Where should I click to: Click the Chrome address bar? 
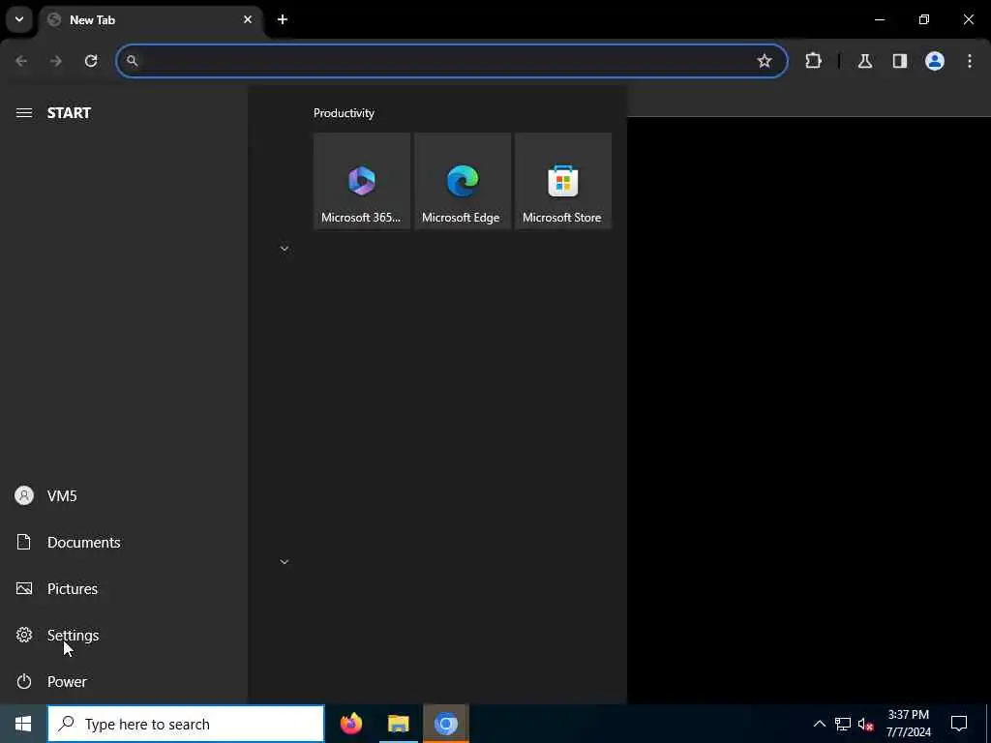click(452, 61)
